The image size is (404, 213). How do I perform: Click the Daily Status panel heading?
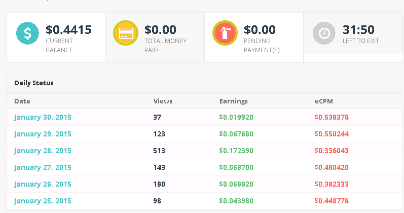pos(34,83)
